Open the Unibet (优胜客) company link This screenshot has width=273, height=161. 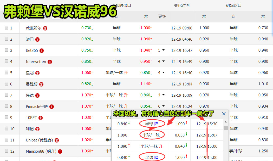pyautogui.click(x=39, y=140)
